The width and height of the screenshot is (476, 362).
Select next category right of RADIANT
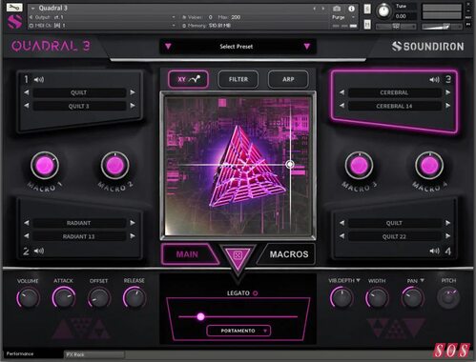133,223
